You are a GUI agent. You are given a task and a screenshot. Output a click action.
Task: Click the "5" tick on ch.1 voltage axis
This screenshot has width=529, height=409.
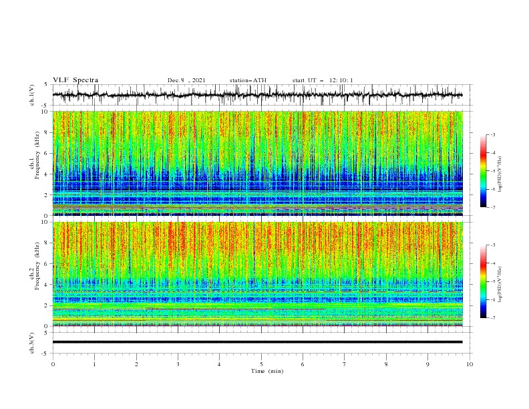coord(47,85)
